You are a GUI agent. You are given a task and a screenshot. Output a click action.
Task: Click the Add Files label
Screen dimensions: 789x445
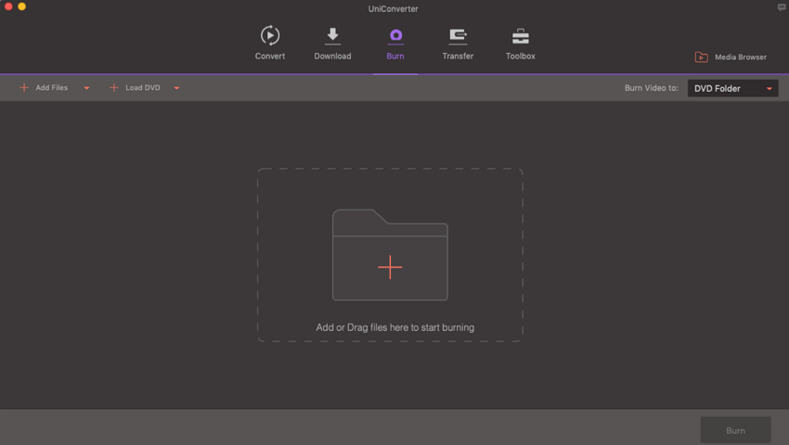(51, 87)
